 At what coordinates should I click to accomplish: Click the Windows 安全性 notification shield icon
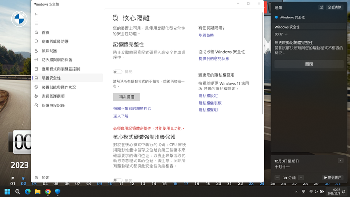tap(276, 18)
